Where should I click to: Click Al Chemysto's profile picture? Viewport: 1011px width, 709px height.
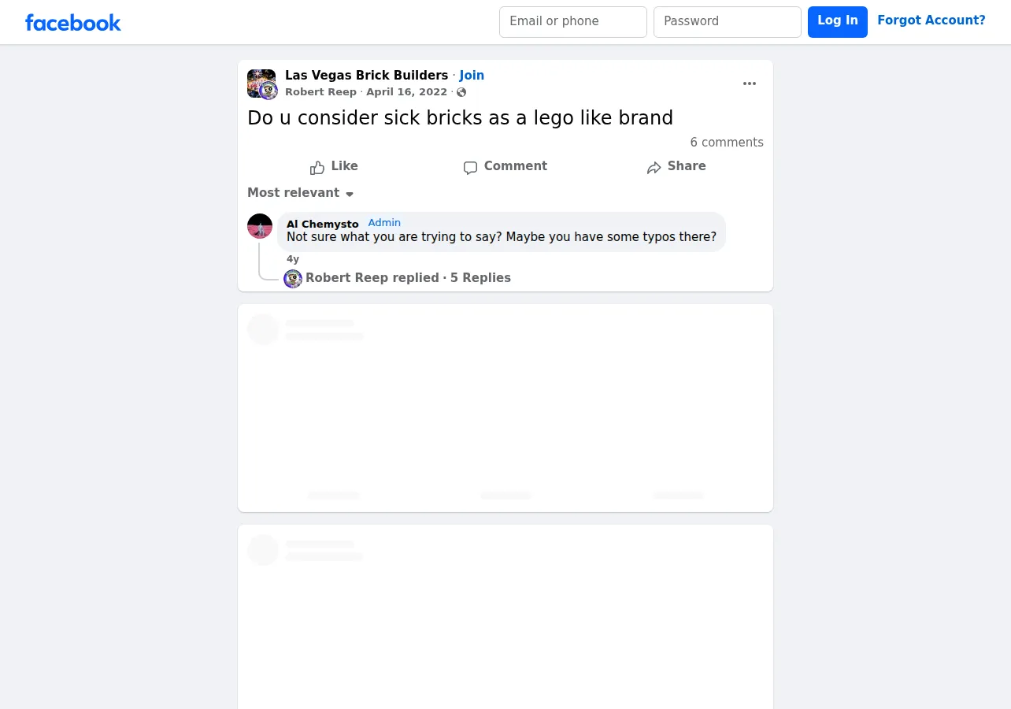(x=260, y=226)
